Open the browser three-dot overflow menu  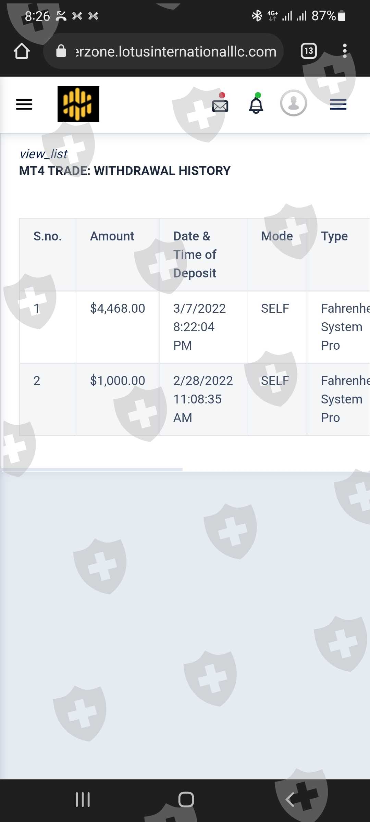(345, 51)
